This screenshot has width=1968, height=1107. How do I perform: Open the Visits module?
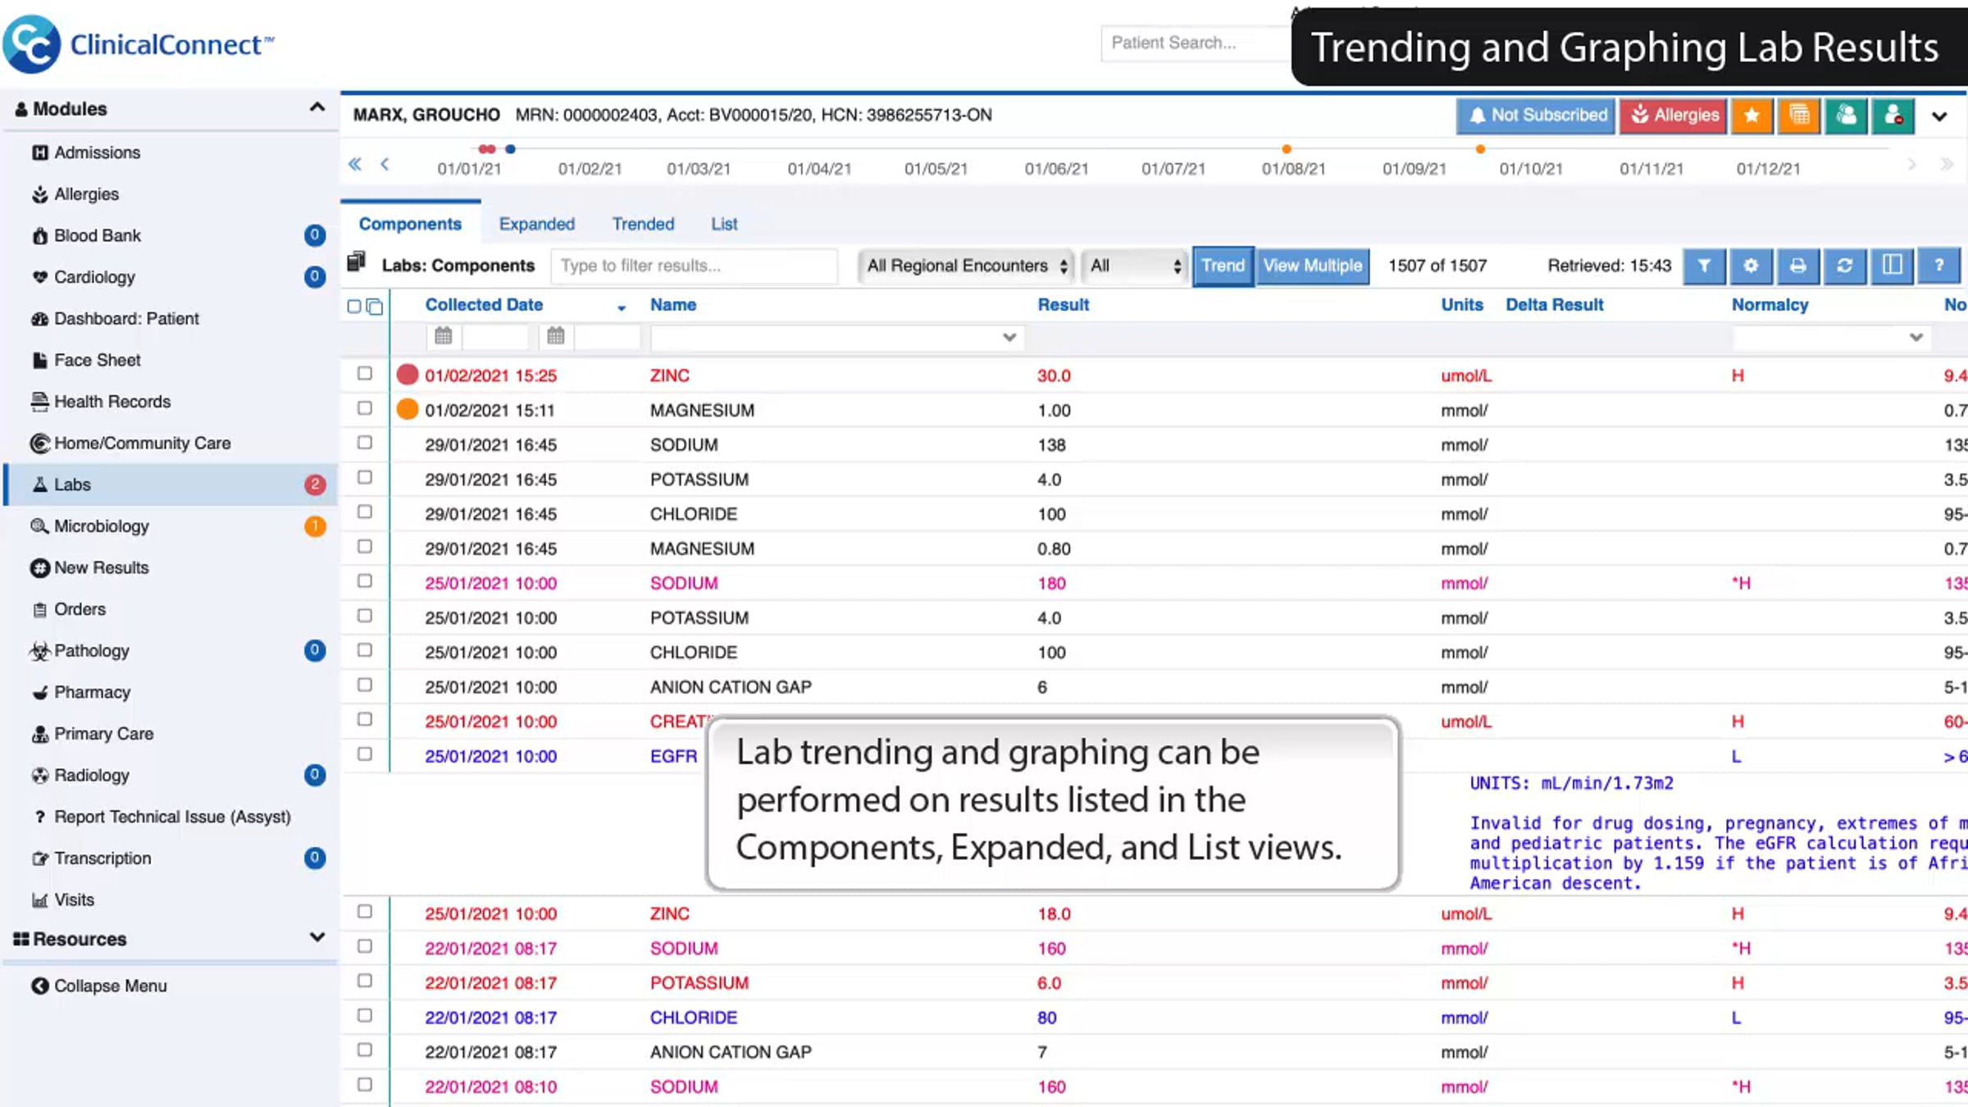tap(74, 900)
